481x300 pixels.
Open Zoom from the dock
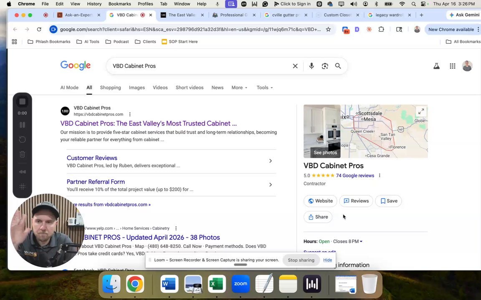(x=240, y=284)
